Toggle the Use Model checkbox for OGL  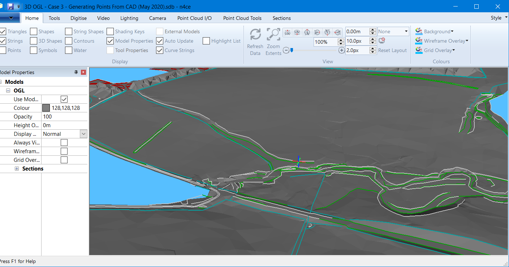tap(64, 99)
